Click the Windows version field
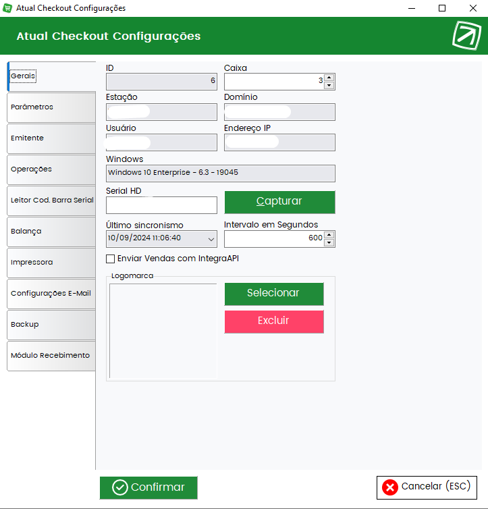This screenshot has height=509, width=488. pyautogui.click(x=221, y=173)
